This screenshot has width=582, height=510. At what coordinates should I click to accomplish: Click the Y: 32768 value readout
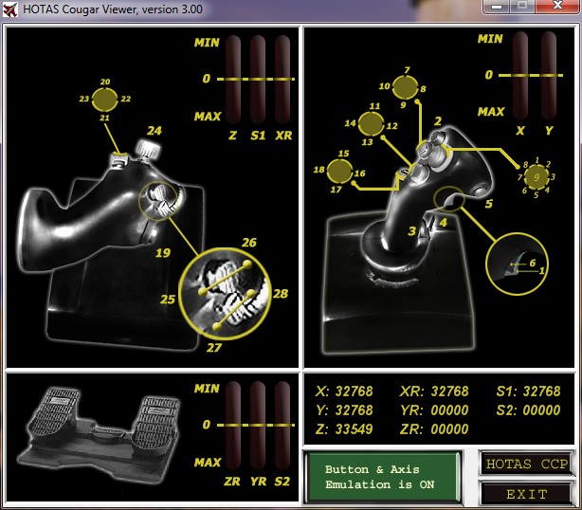coord(344,410)
